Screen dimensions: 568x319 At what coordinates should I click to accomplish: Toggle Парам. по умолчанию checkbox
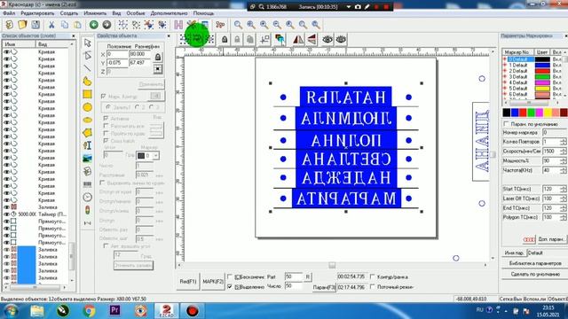(x=507, y=124)
